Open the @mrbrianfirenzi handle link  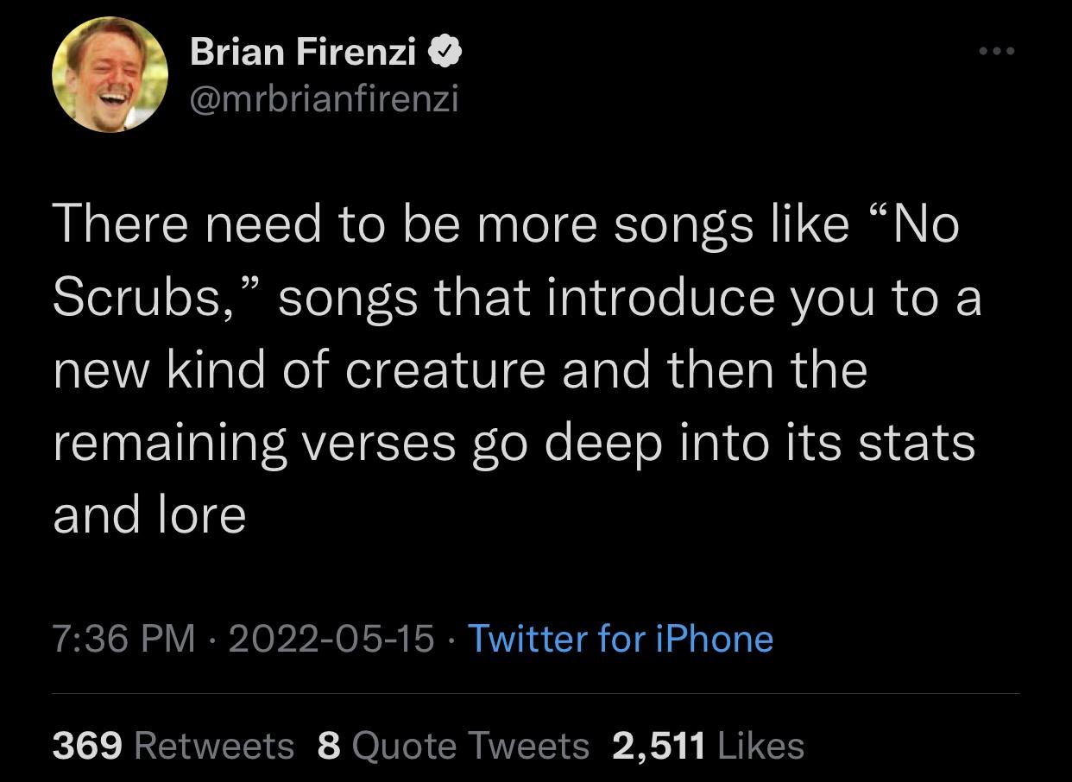324,99
